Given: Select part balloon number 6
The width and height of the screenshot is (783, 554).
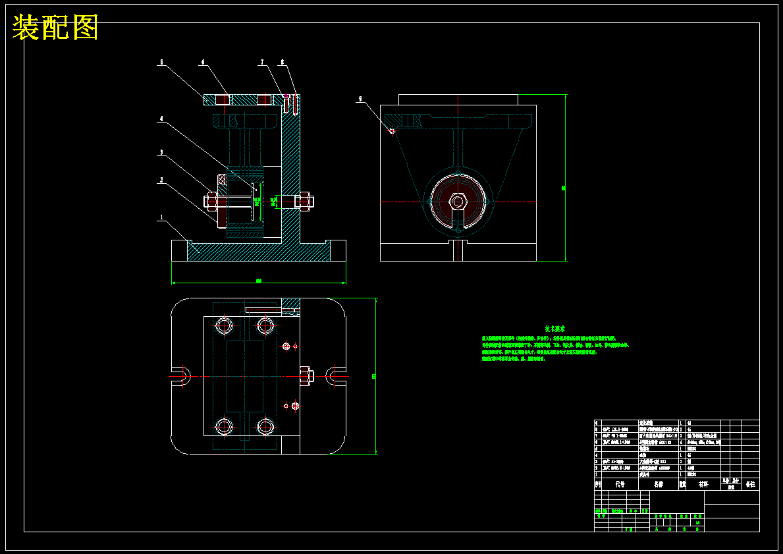Looking at the screenshot, I should click(x=203, y=63).
